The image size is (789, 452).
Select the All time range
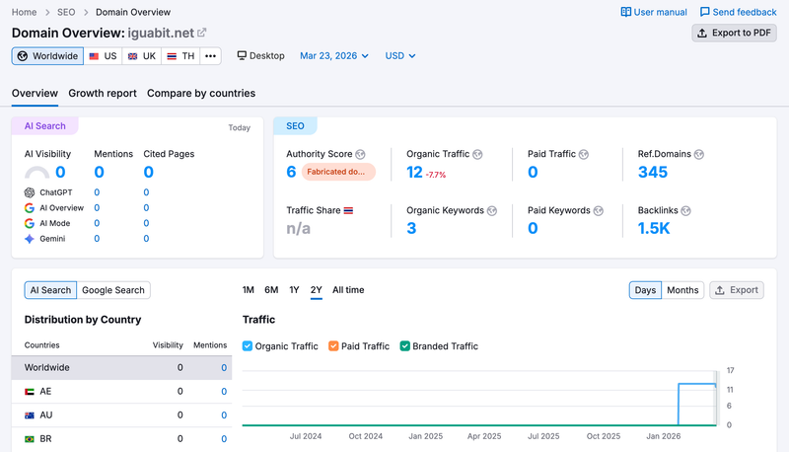348,290
